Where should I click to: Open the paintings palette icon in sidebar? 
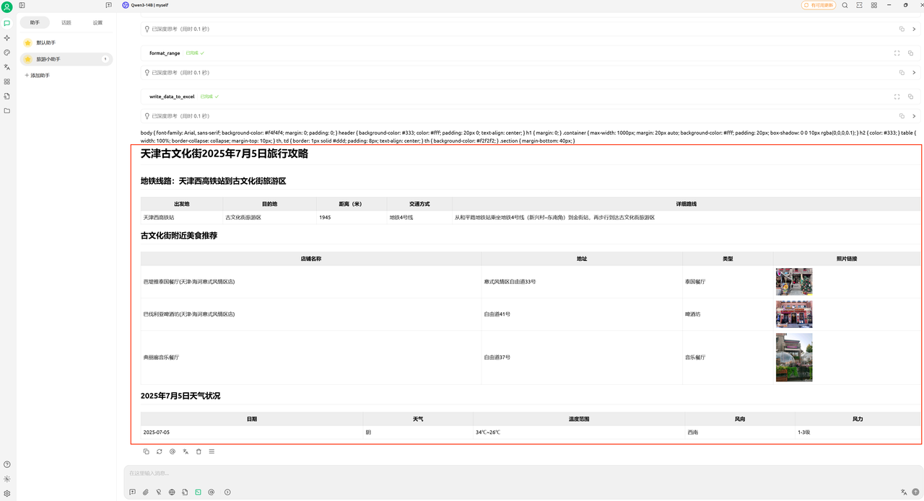click(x=7, y=53)
